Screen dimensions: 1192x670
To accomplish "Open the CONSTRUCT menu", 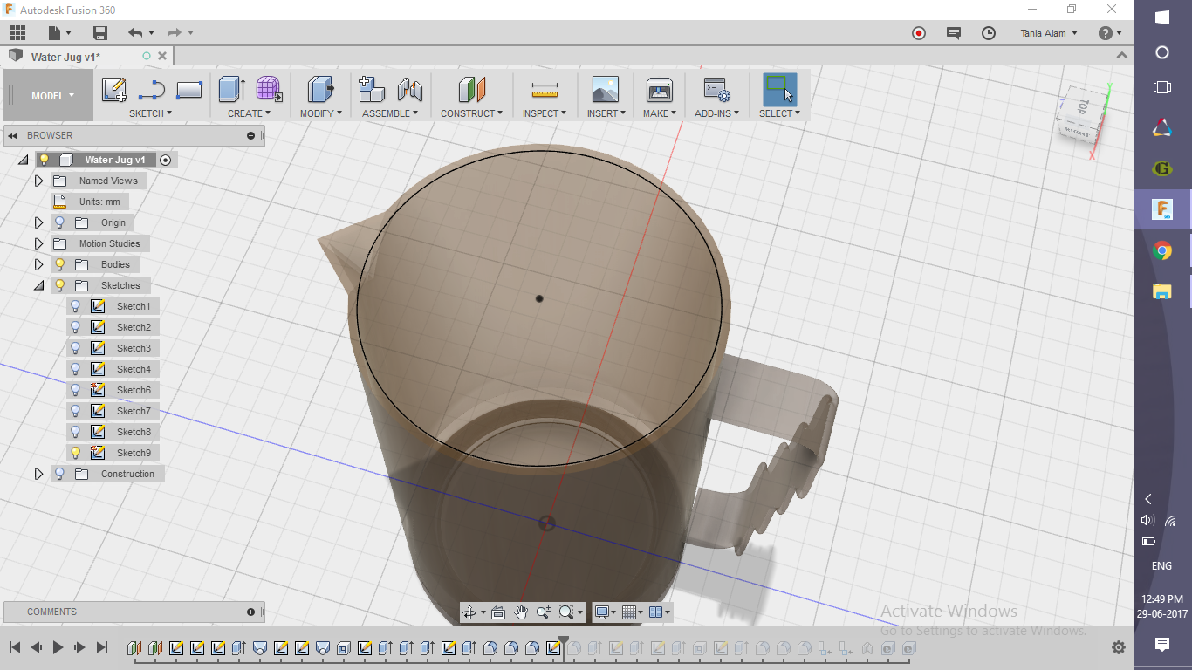I will click(471, 113).
